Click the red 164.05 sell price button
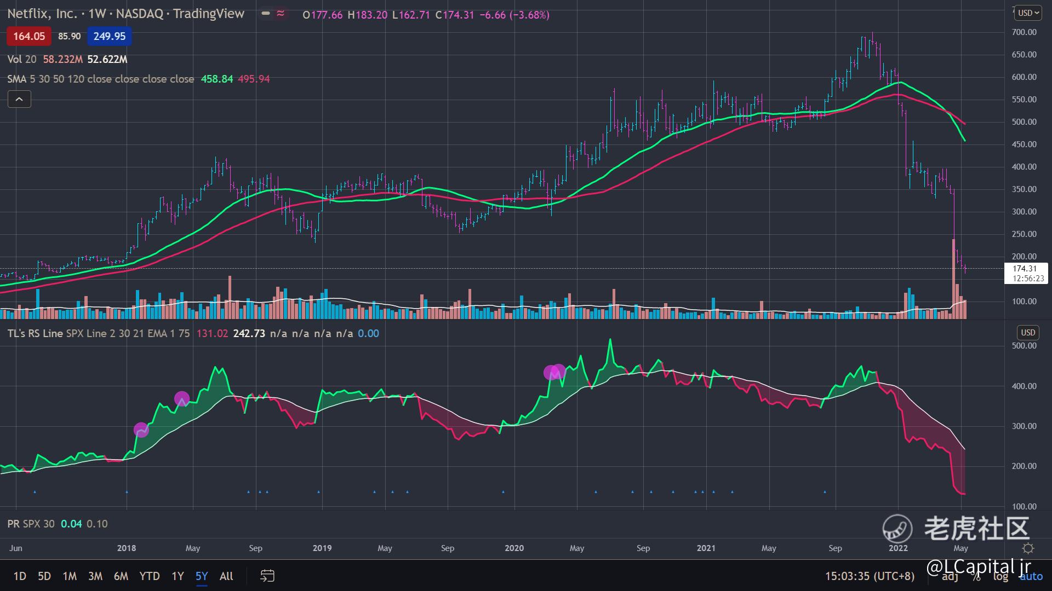1052x591 pixels. [x=29, y=36]
